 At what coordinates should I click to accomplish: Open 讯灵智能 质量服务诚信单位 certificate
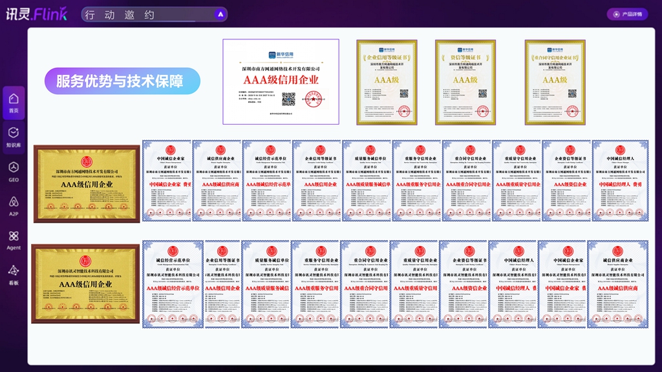(x=266, y=284)
